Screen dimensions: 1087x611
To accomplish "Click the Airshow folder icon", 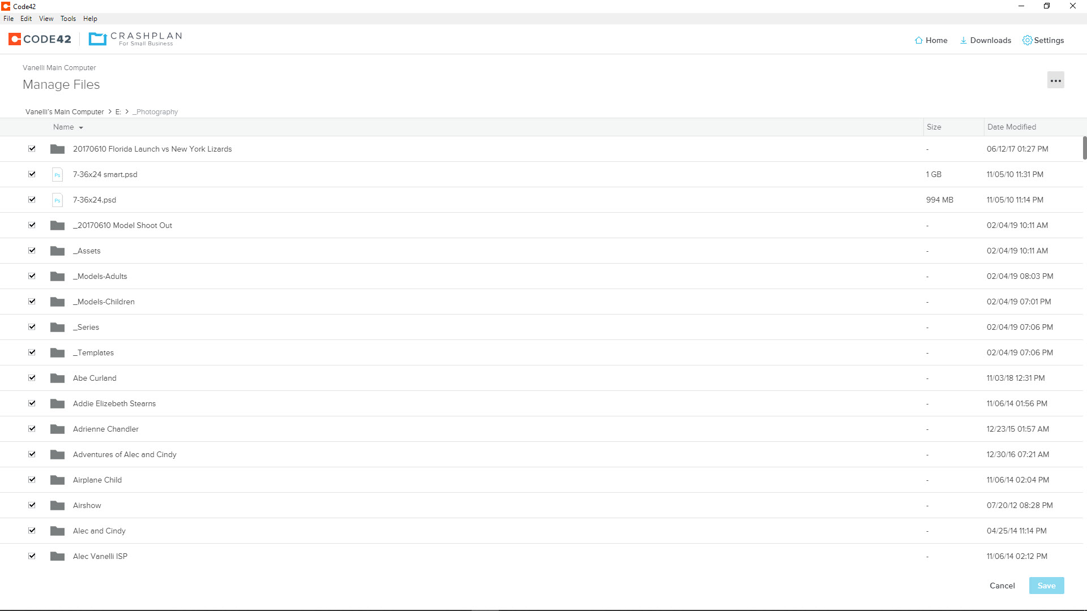I will [x=57, y=505].
